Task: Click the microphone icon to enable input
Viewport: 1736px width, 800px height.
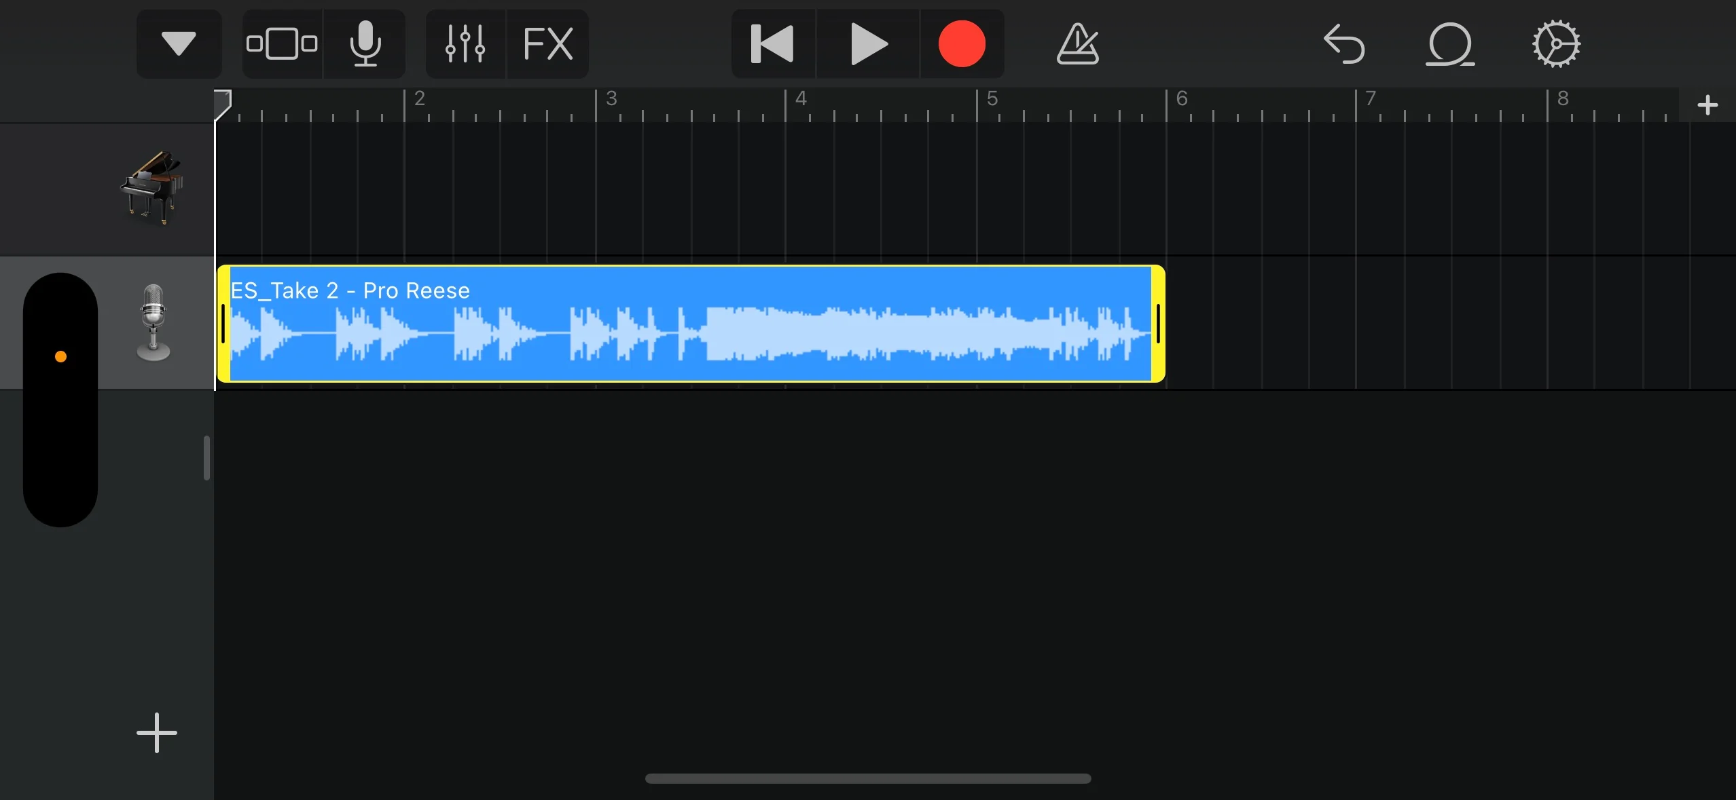Action: 365,43
